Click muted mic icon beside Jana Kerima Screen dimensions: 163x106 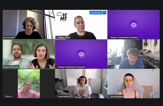[57, 96]
